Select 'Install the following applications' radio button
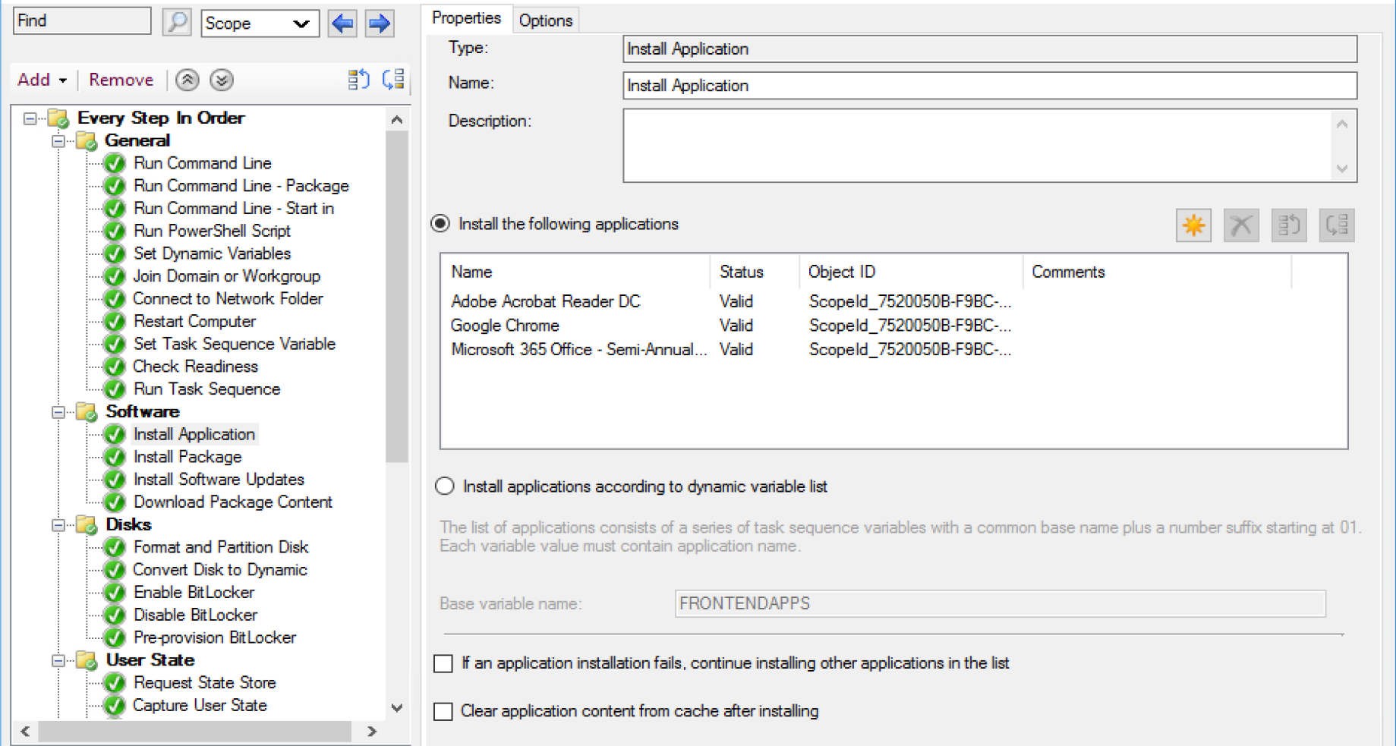Screen dimensions: 1396x746 click(440, 224)
